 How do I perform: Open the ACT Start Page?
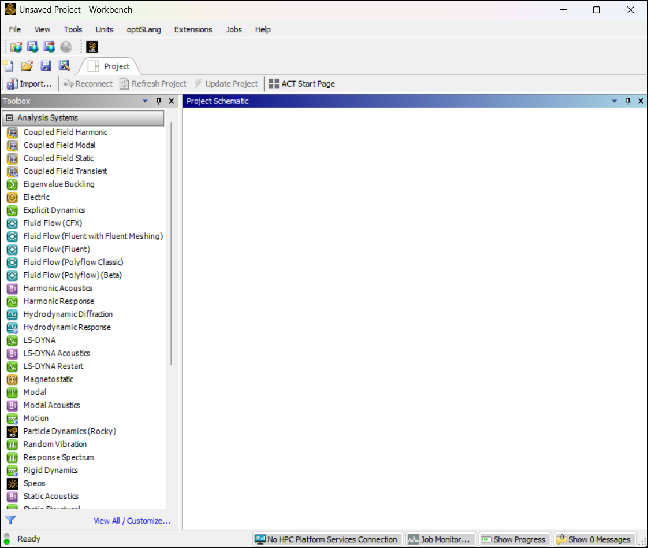302,84
